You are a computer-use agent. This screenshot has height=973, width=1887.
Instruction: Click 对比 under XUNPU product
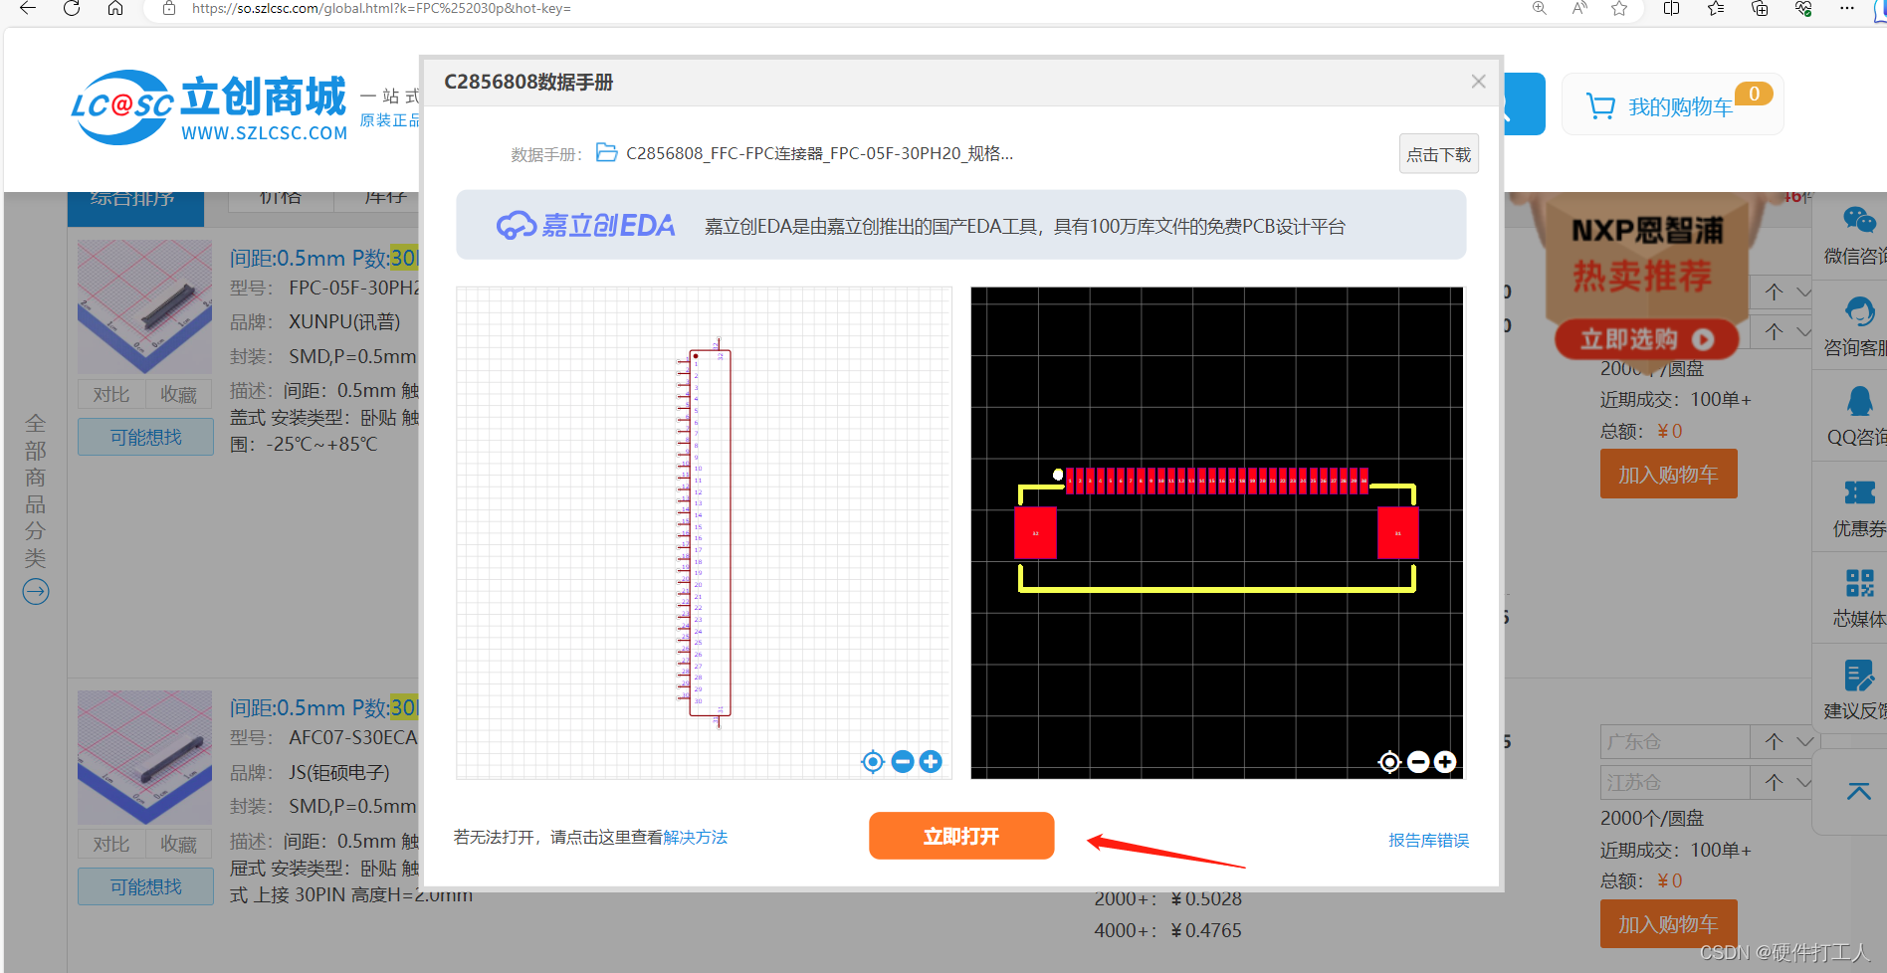111,395
